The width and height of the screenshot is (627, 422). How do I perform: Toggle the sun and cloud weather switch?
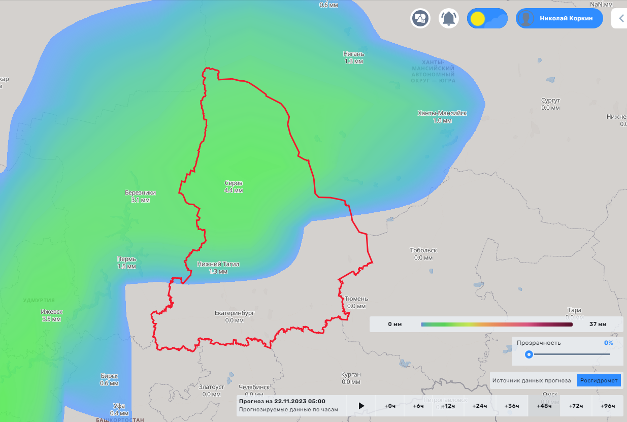[x=487, y=19]
